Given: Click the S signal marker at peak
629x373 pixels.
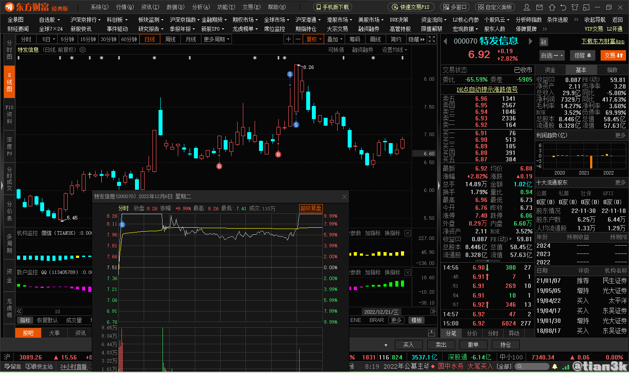Looking at the screenshot, I should click(290, 75).
